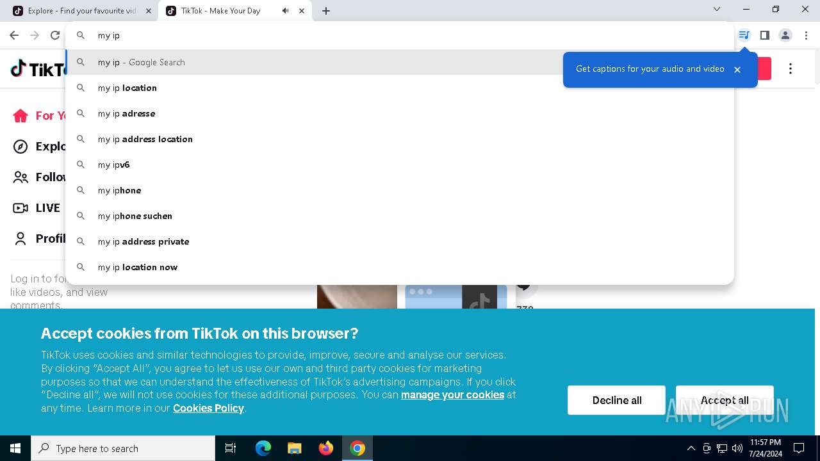Open a new browser tab
This screenshot has width=820, height=461.
pyautogui.click(x=326, y=11)
